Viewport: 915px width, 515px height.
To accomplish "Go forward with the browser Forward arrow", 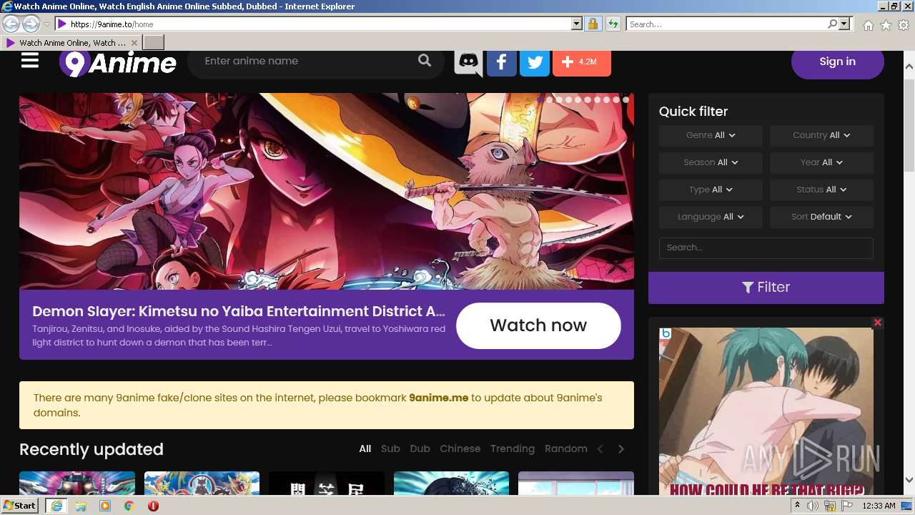I will pos(30,24).
